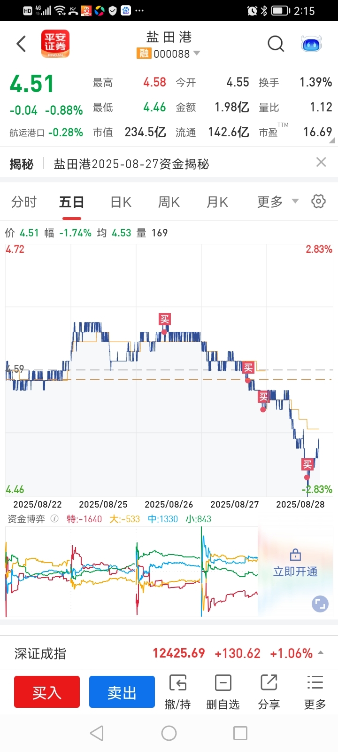Open the 更多 list icon at bottom

coord(315,692)
